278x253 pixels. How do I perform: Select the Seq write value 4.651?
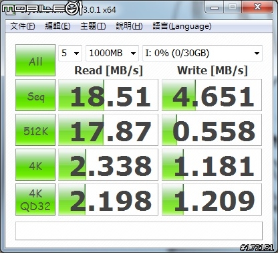coord(212,95)
